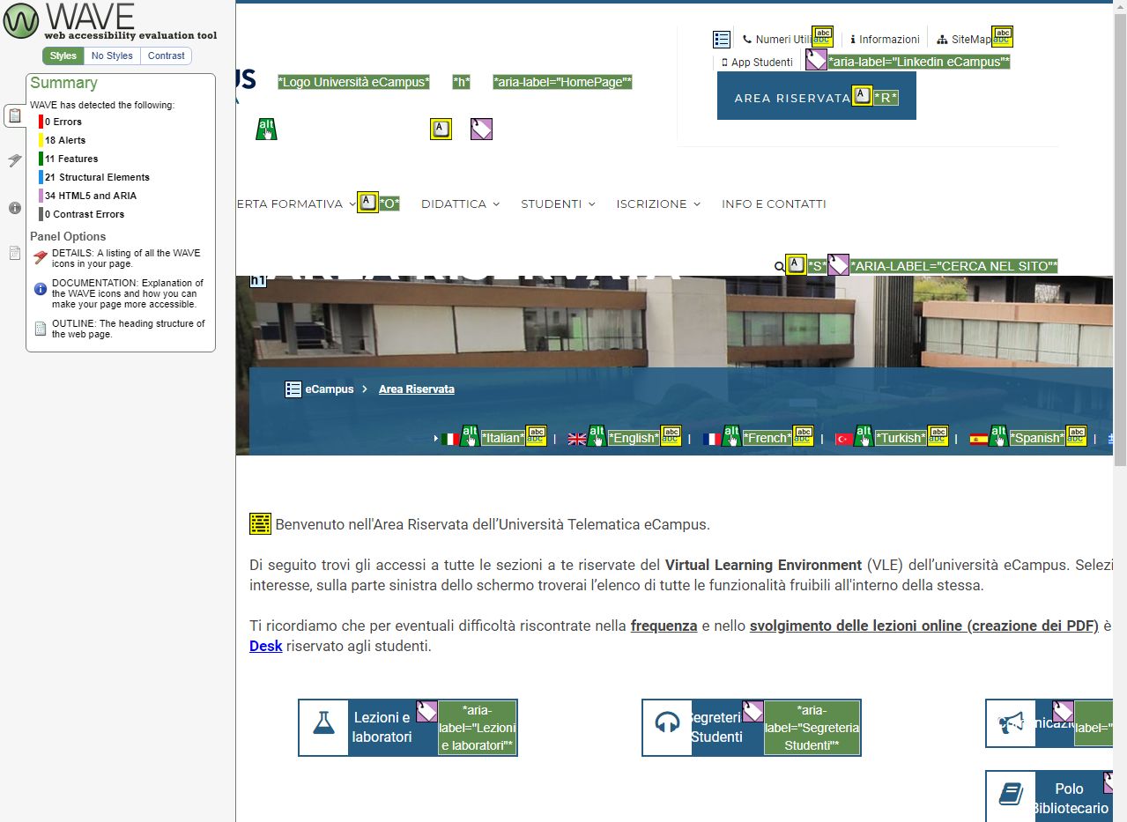Expand the ISCRIZIONE menu

click(658, 204)
